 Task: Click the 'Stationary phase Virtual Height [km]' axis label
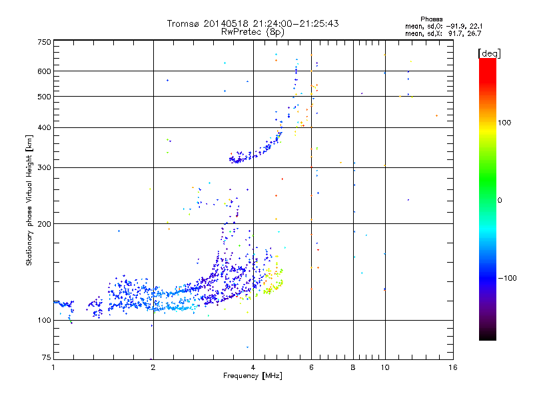click(29, 200)
